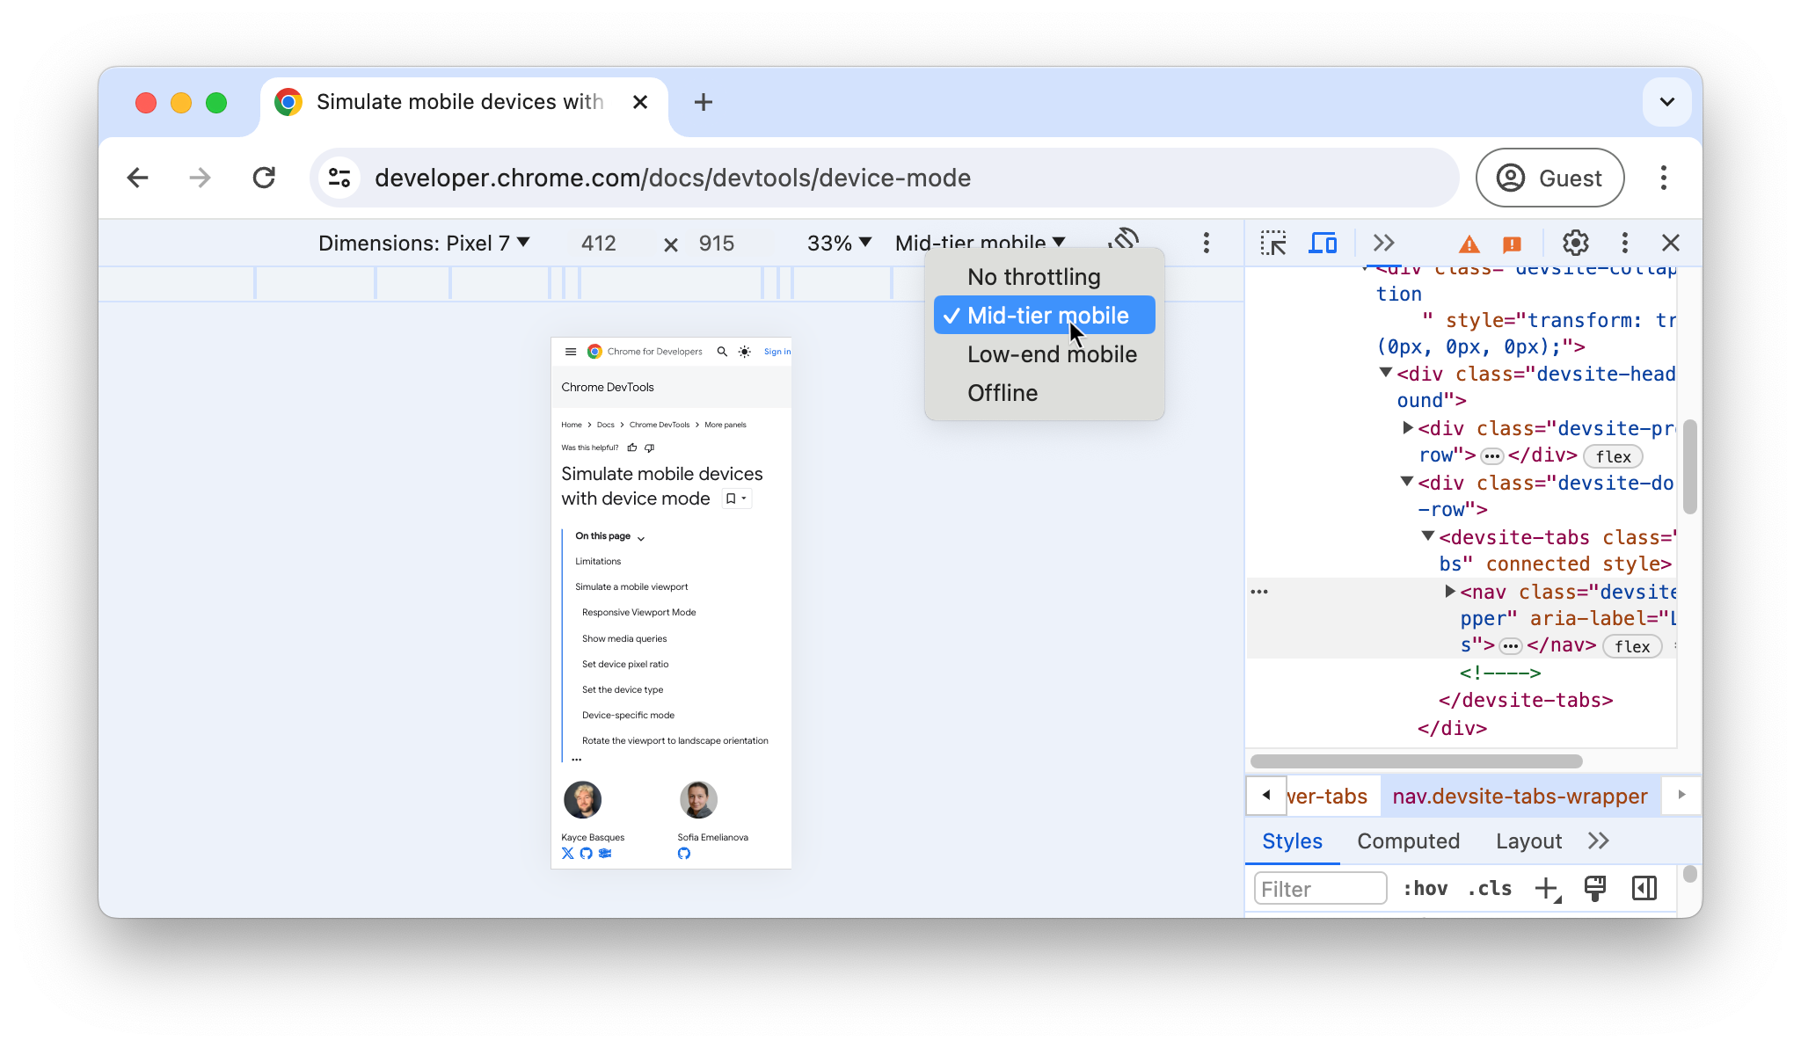Click the Styles filter input field
The image size is (1801, 1048).
click(x=1320, y=887)
